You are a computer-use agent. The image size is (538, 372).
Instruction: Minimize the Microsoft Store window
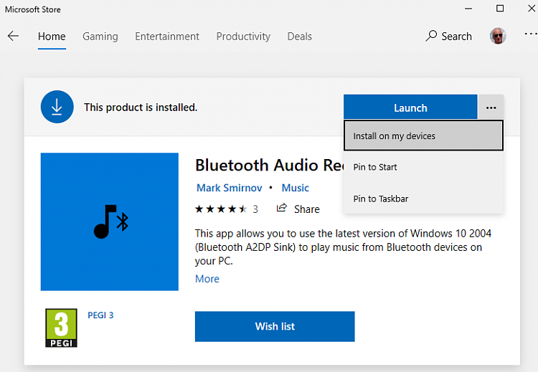(x=468, y=9)
